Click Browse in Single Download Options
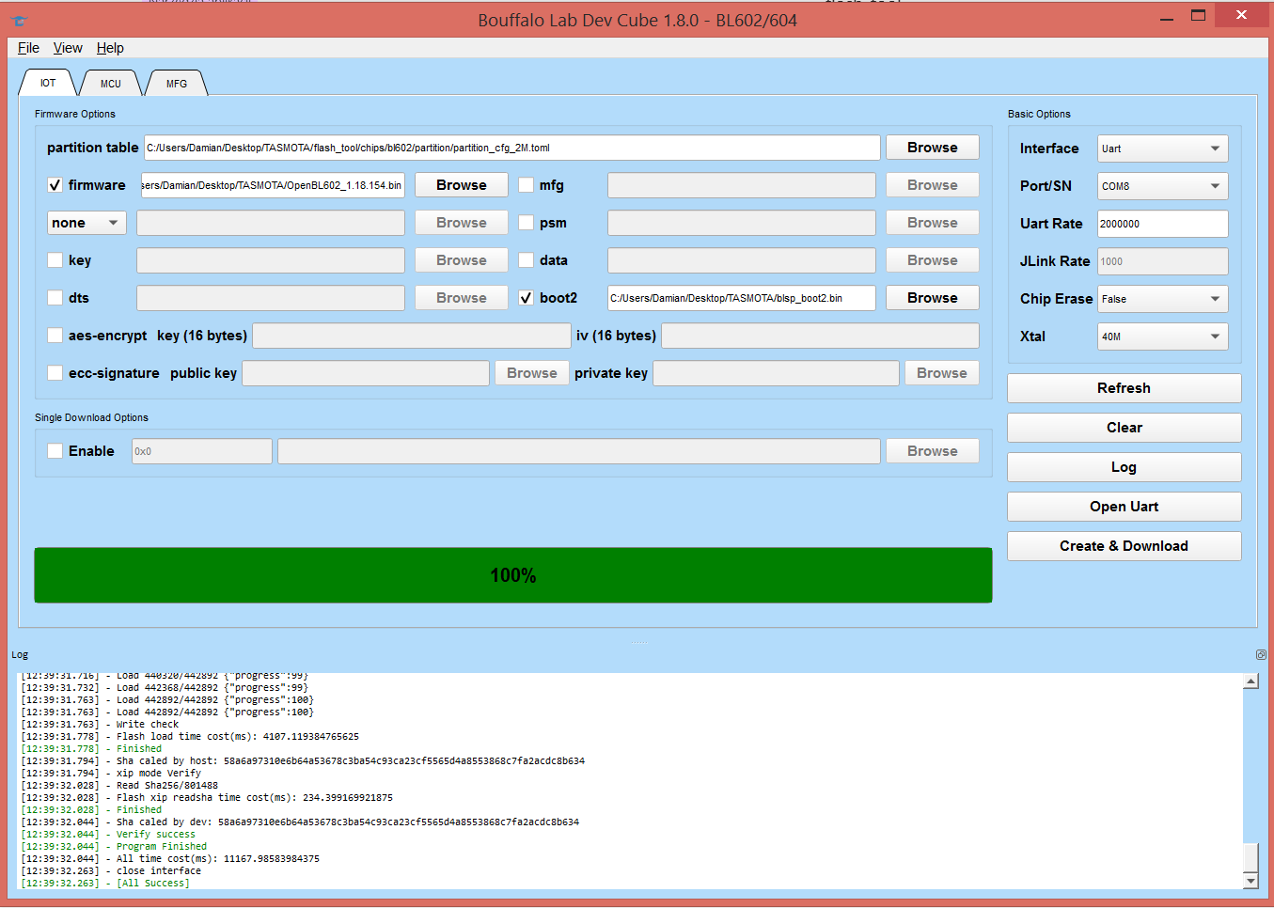This screenshot has width=1274, height=908. coord(933,451)
